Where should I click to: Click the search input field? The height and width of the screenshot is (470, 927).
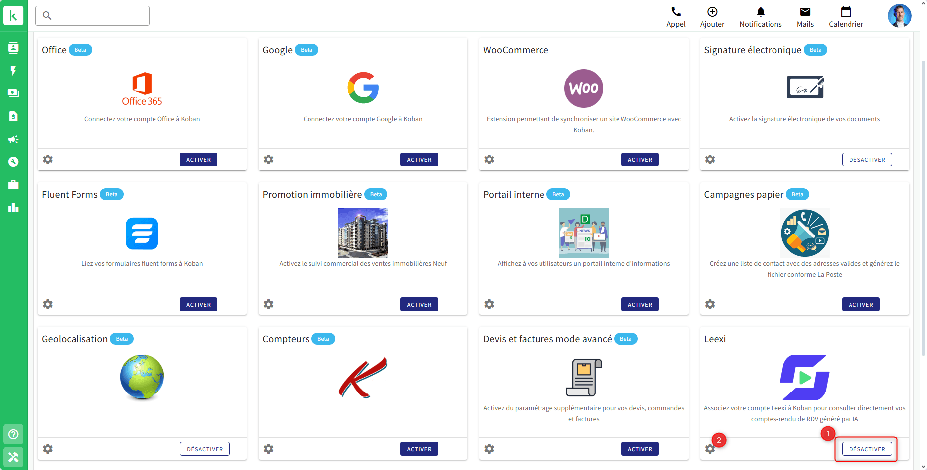pyautogui.click(x=92, y=16)
